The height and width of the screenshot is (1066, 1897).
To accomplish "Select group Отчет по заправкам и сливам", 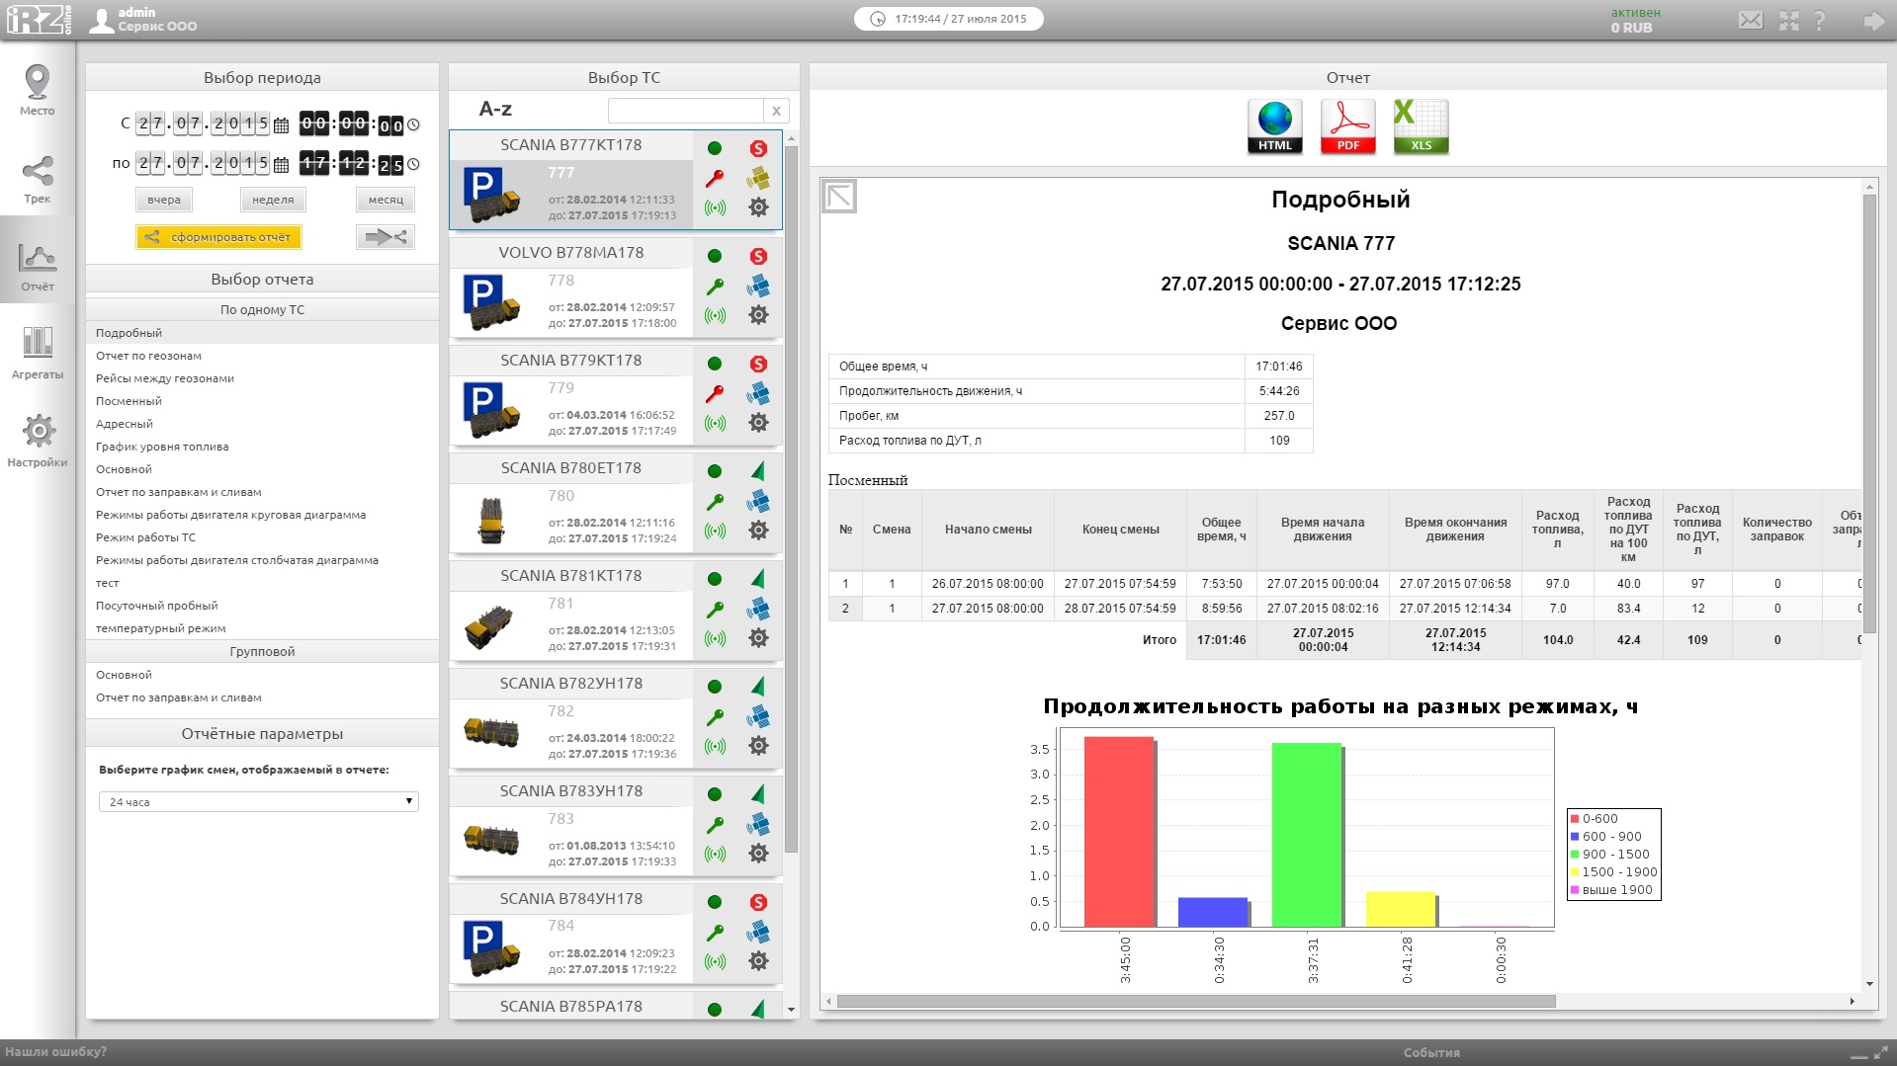I will tap(262, 697).
